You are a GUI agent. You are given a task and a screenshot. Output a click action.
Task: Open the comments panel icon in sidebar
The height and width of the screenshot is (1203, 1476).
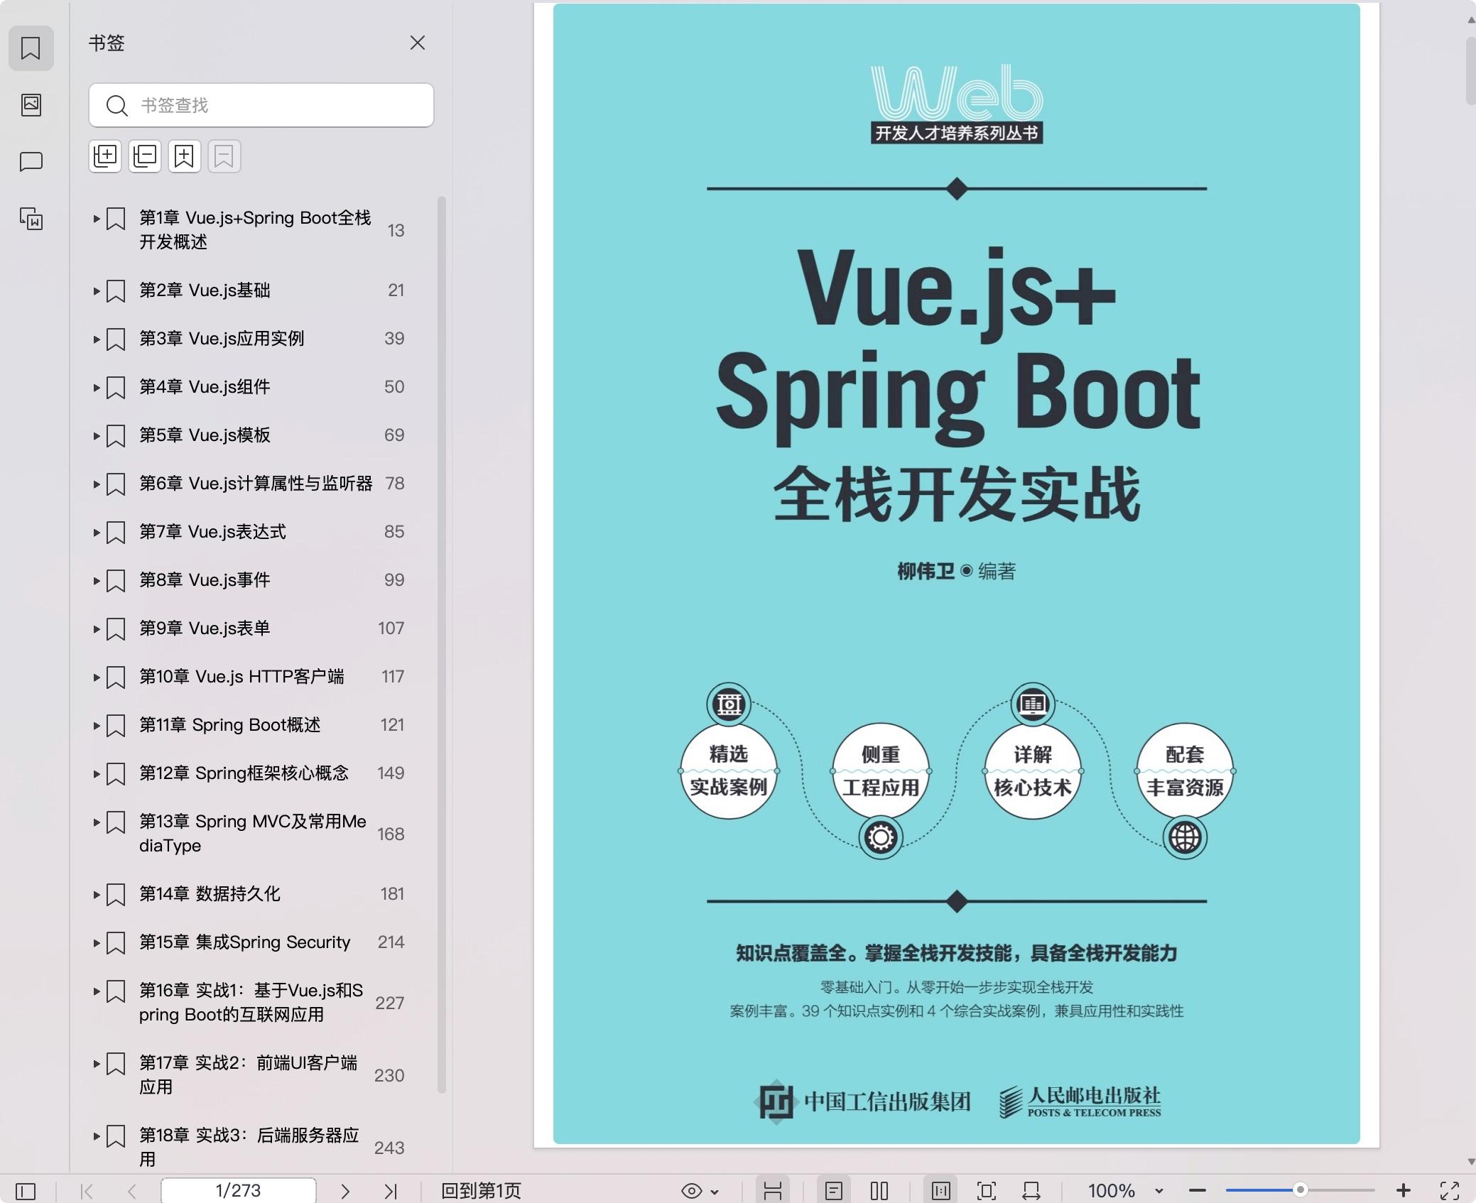[x=31, y=162]
